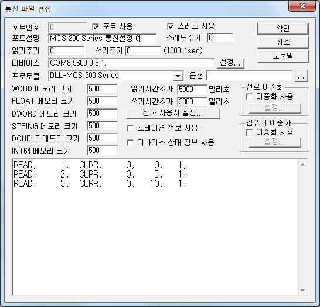The image size is (320, 307).
Task: Toggle the 포트 사용 checkbox
Action: (x=96, y=27)
